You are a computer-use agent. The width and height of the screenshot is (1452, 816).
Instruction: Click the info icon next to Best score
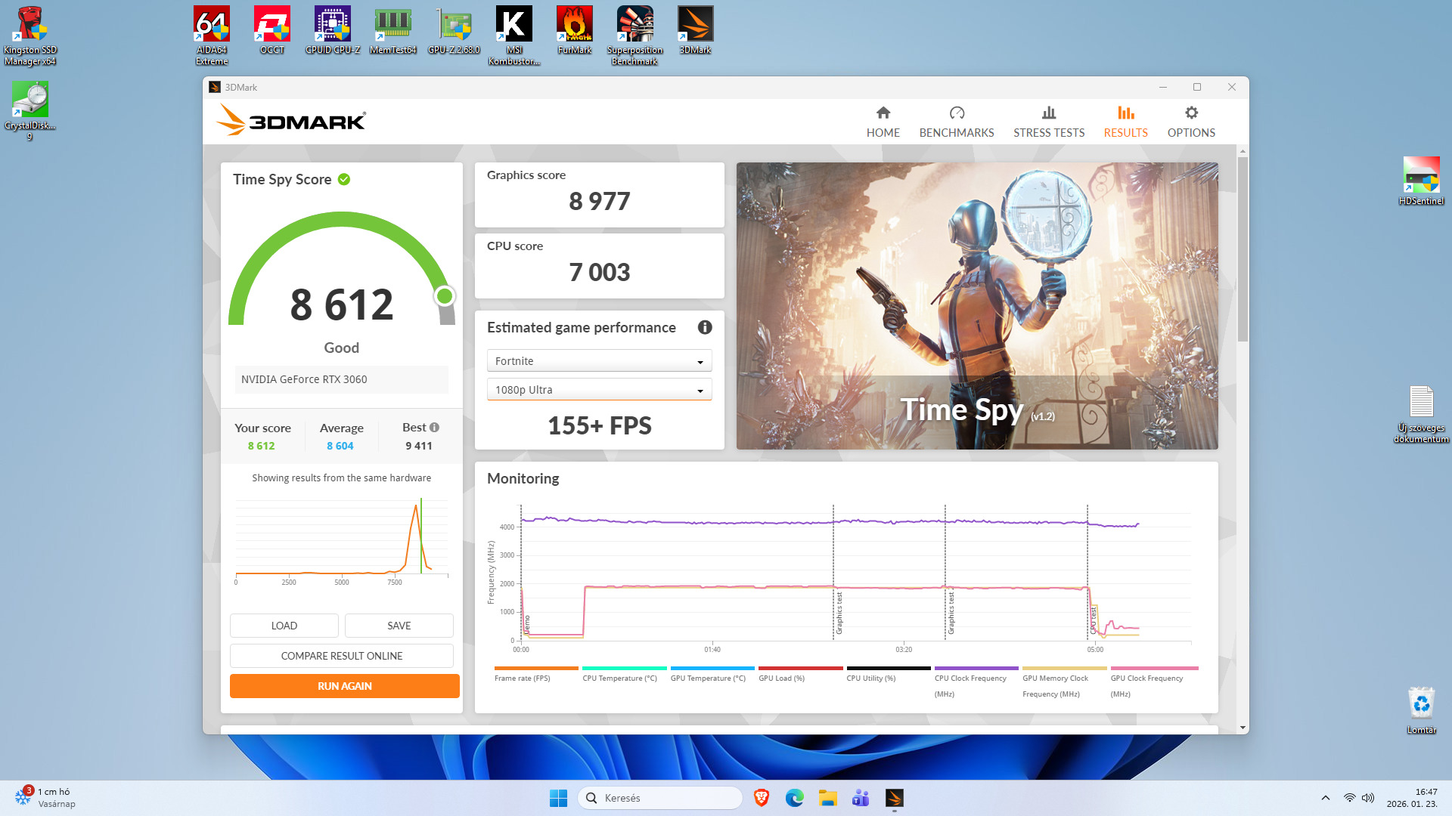pyautogui.click(x=434, y=428)
